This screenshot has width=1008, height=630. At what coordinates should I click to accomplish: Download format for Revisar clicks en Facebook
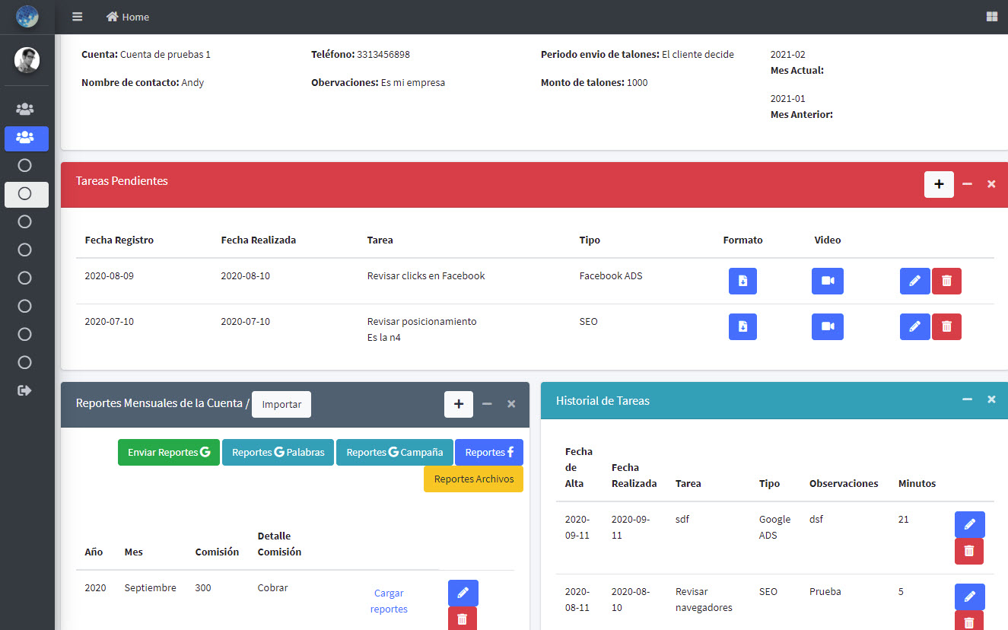pyautogui.click(x=742, y=281)
